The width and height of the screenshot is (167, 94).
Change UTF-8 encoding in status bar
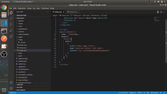140,93
